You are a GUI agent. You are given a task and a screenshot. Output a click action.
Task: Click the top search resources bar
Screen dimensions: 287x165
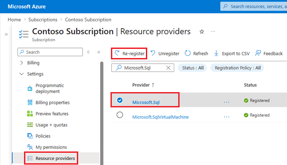[253, 7]
